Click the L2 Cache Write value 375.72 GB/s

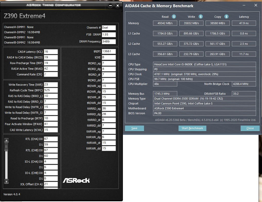pyautogui.click(x=191, y=44)
